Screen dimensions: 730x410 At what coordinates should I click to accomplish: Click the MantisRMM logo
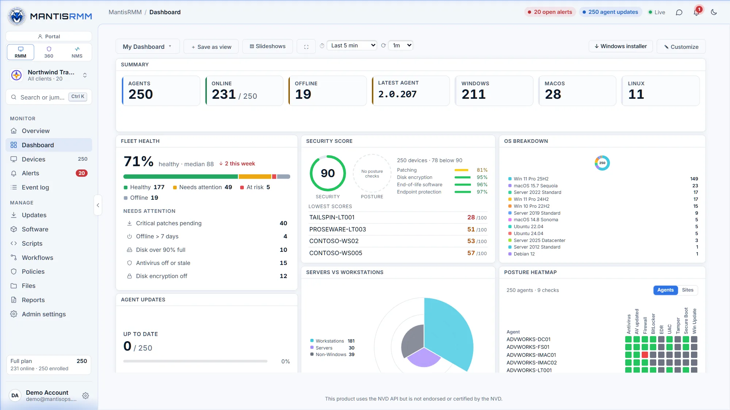[50, 16]
